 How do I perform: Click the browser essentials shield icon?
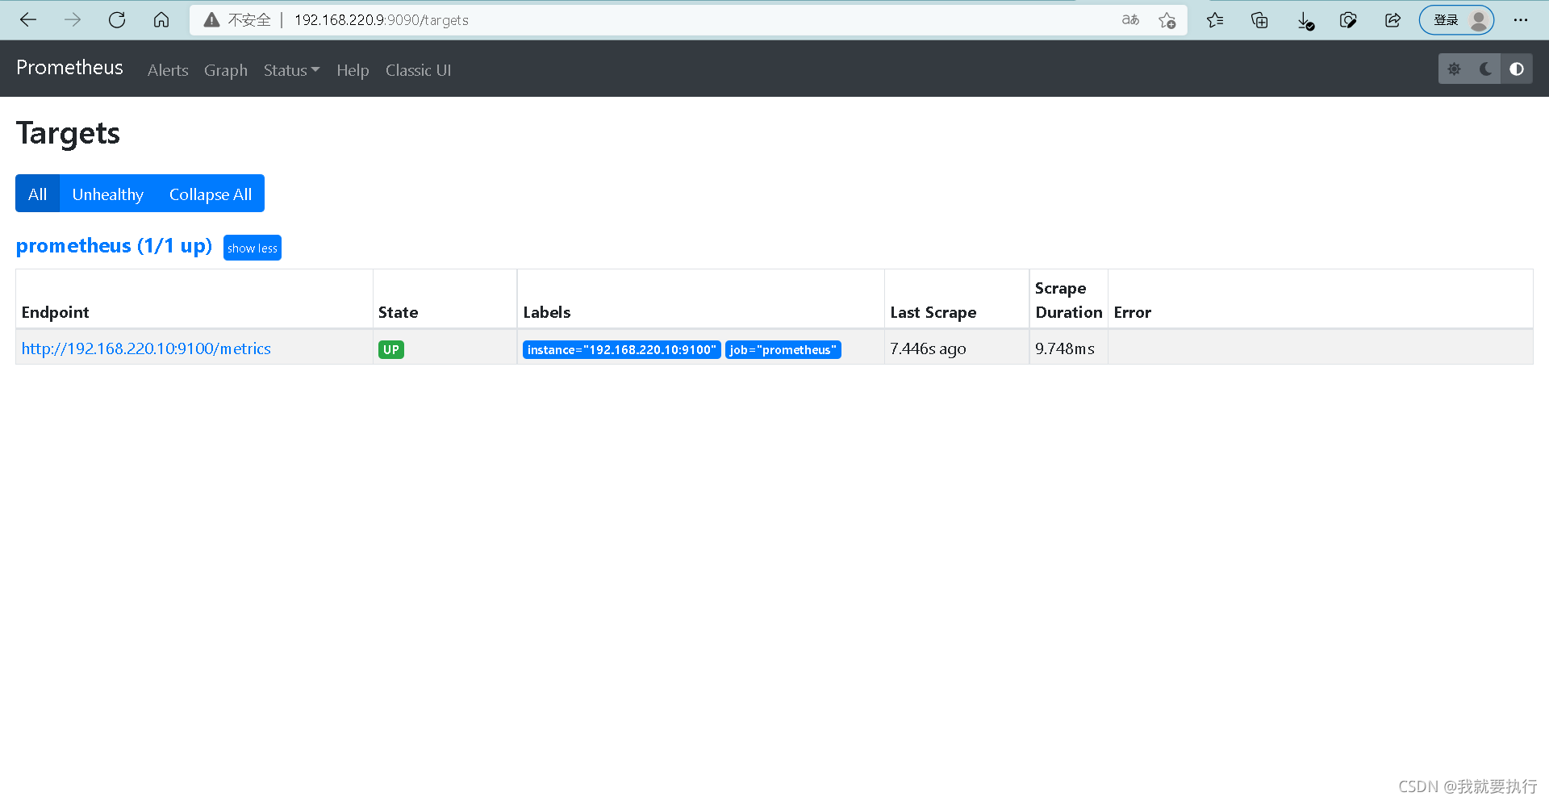[1348, 20]
